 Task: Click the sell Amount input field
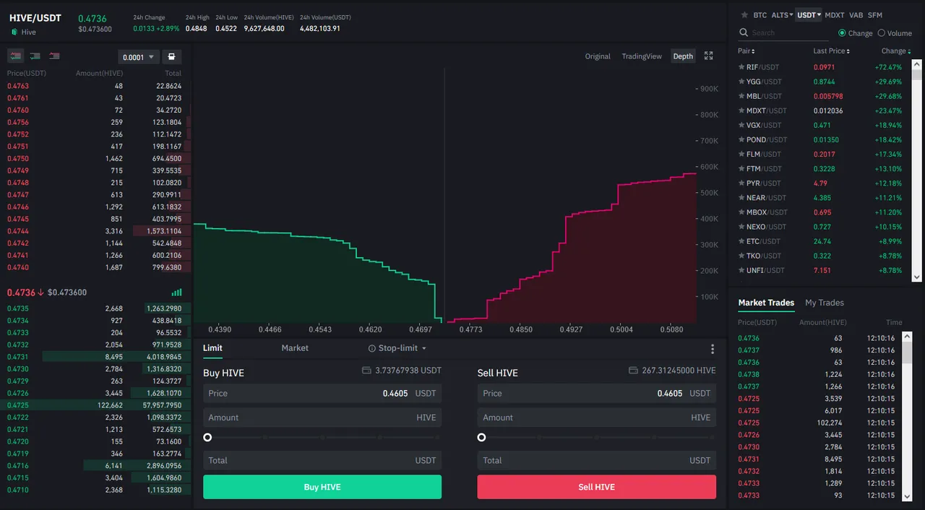point(597,418)
